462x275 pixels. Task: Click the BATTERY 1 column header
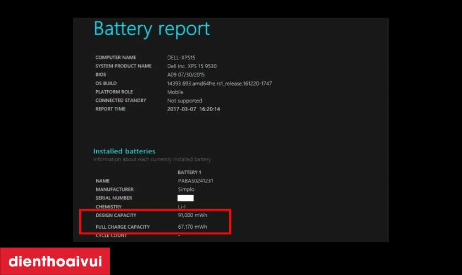189,173
